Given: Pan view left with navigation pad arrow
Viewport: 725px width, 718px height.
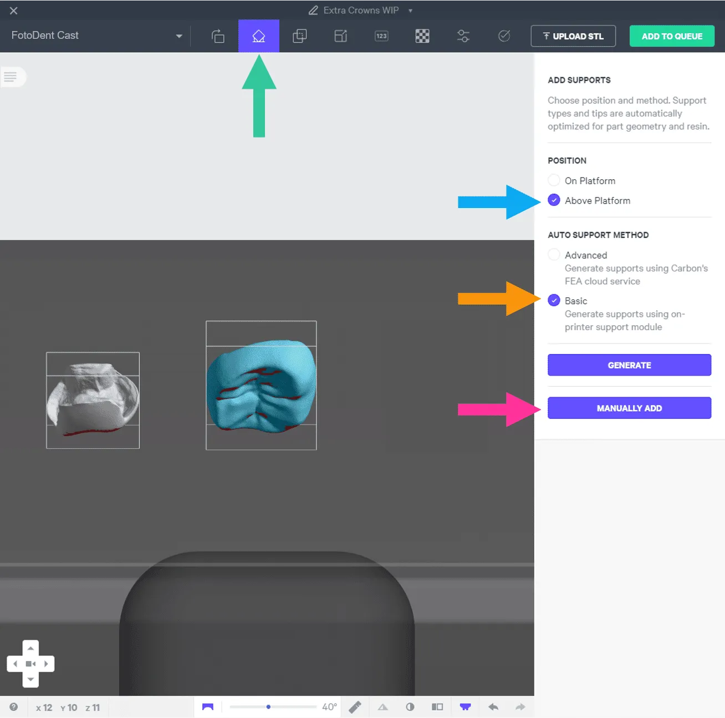Looking at the screenshot, I should [x=15, y=664].
